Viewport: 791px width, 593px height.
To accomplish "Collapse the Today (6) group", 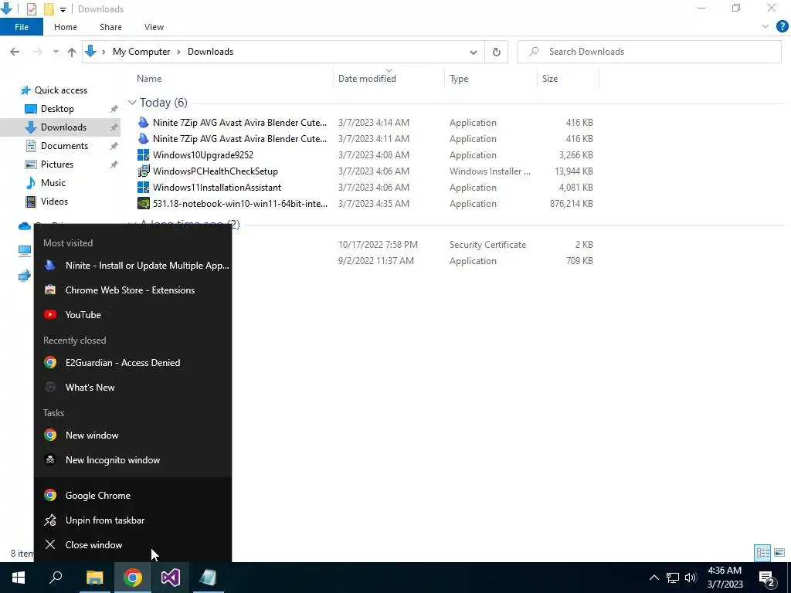I will (132, 103).
